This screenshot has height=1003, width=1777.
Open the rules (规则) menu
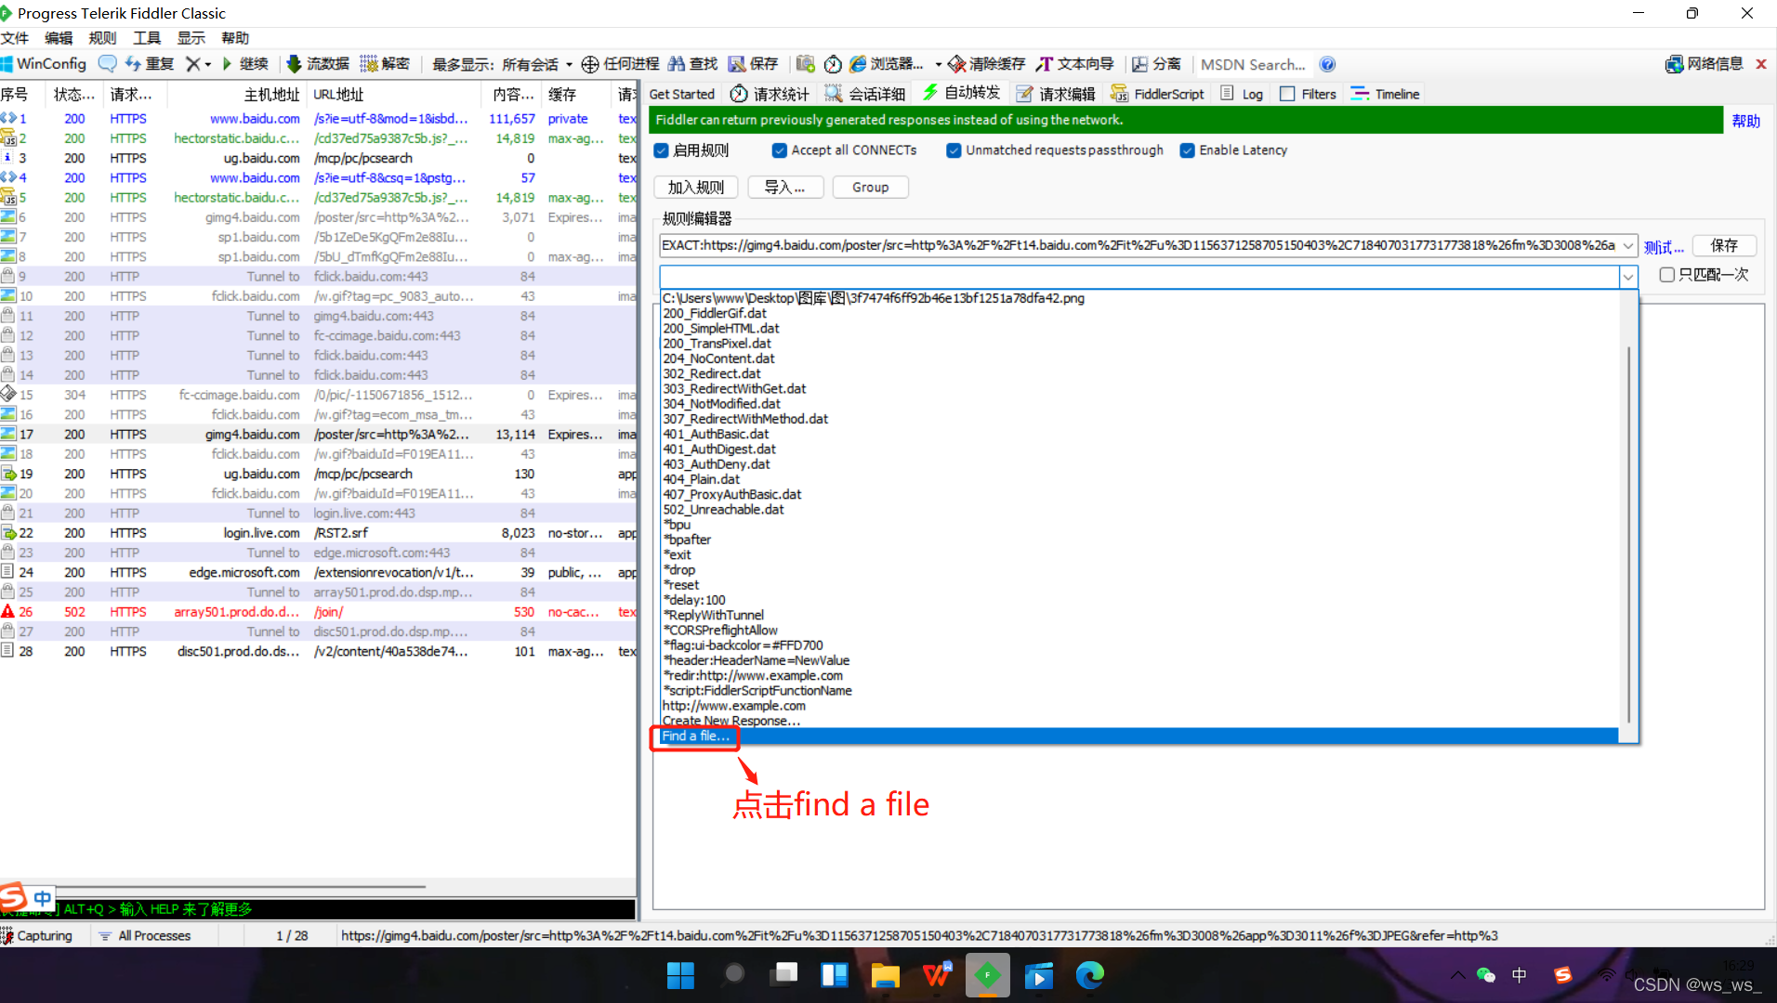(102, 38)
